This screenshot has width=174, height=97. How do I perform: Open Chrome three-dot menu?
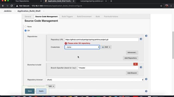coord(171,6)
